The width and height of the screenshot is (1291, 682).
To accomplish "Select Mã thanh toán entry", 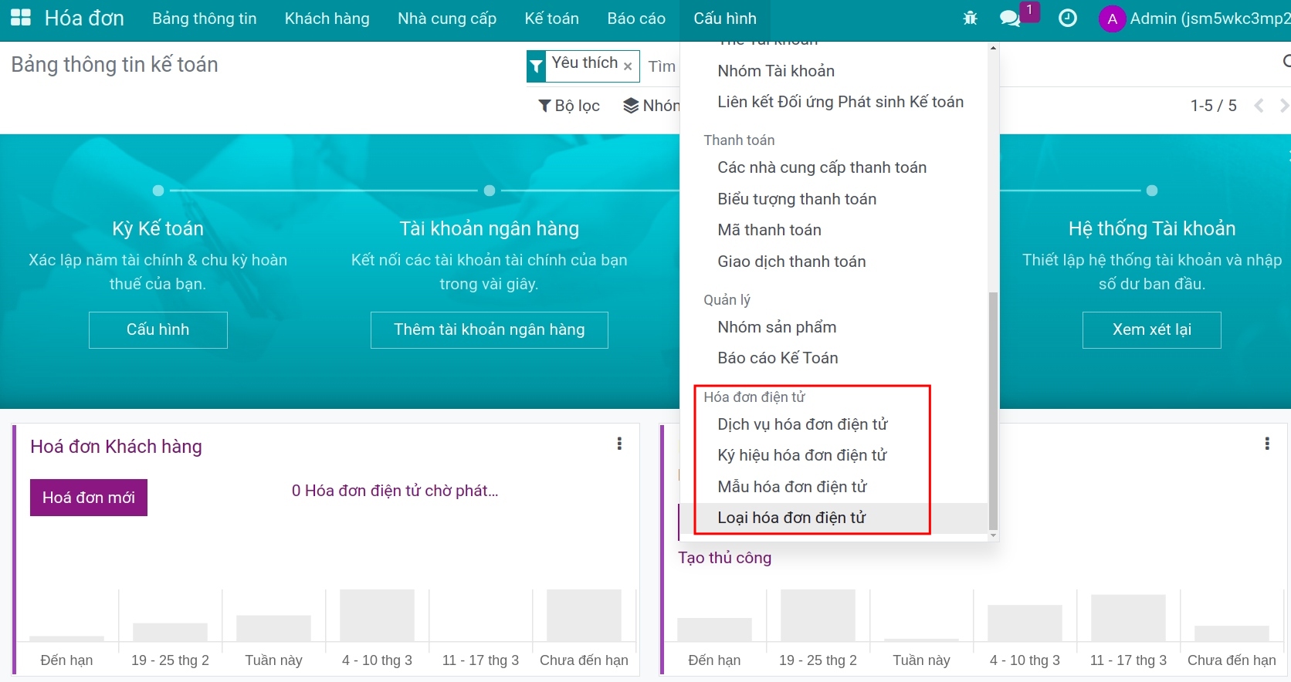I will [x=834, y=230].
